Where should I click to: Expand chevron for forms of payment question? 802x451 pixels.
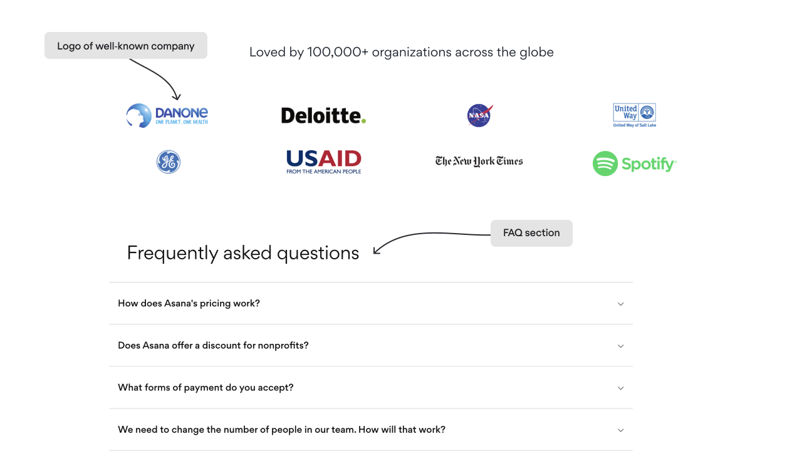pyautogui.click(x=621, y=388)
